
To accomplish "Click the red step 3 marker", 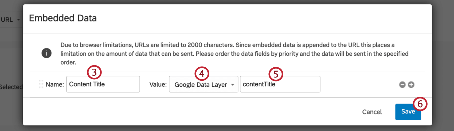I will coord(94,72).
